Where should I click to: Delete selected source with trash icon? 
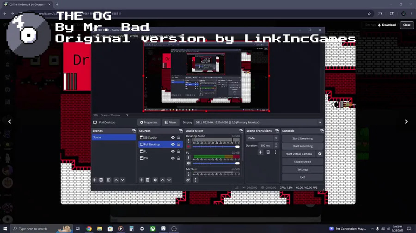click(x=148, y=180)
